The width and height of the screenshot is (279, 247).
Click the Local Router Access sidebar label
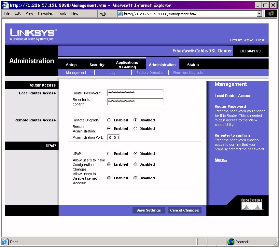[x=37, y=93]
